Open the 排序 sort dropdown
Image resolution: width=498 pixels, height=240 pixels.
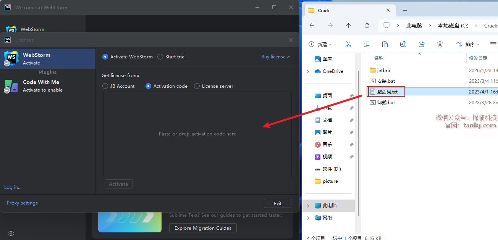468,44
